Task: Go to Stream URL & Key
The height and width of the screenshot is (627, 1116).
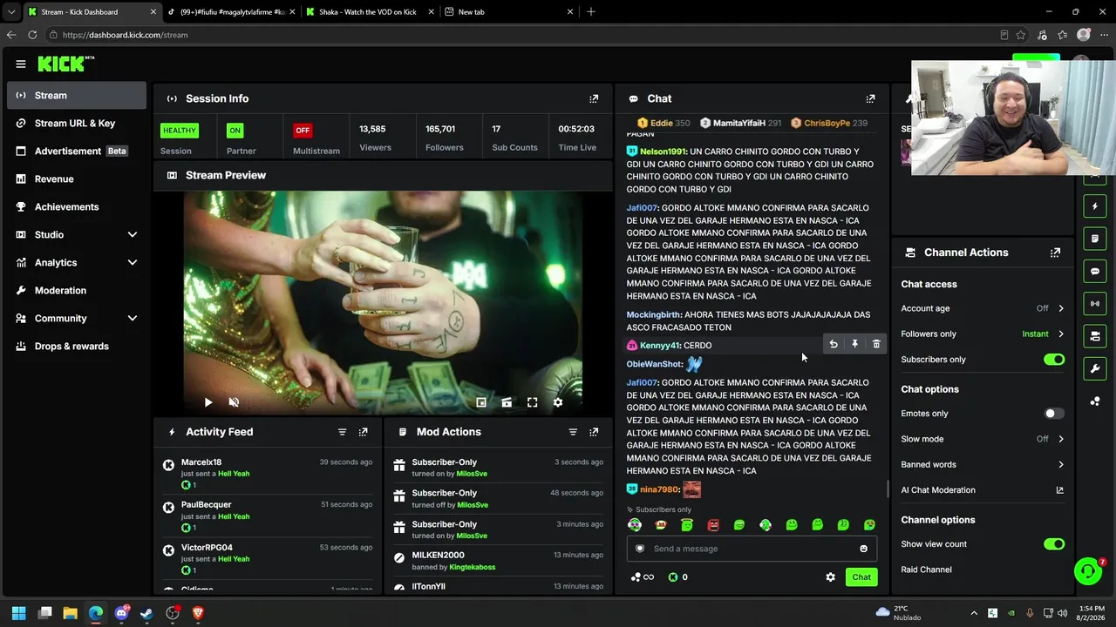Action: click(77, 123)
